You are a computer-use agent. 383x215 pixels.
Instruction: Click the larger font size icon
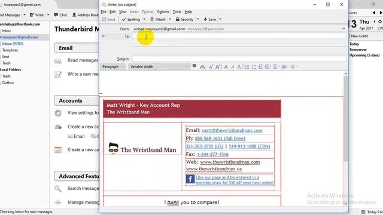click(x=218, y=67)
